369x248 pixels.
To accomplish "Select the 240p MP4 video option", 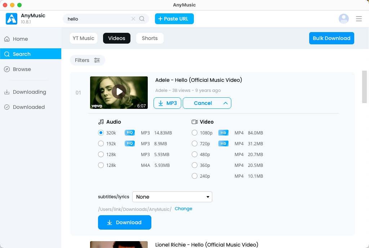I will click(194, 176).
